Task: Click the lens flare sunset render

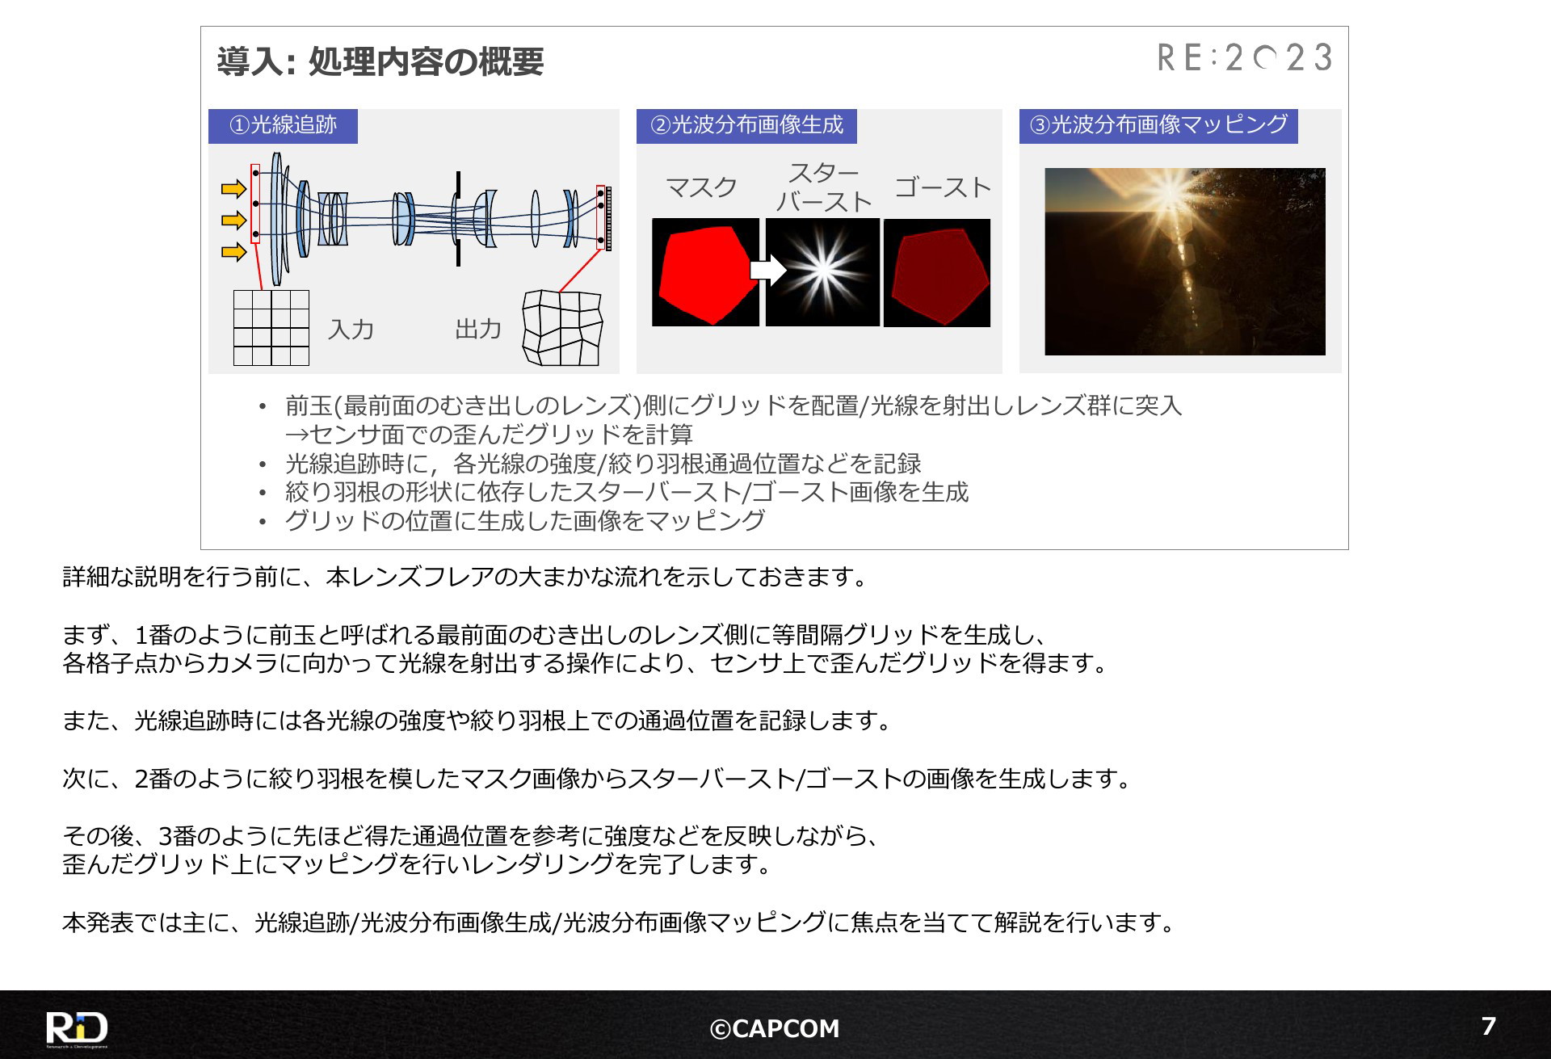Action: point(1185,261)
